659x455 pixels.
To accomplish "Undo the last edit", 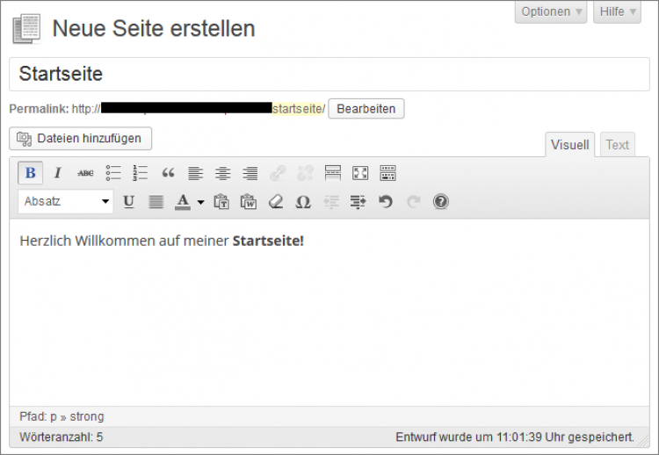I will (x=385, y=202).
